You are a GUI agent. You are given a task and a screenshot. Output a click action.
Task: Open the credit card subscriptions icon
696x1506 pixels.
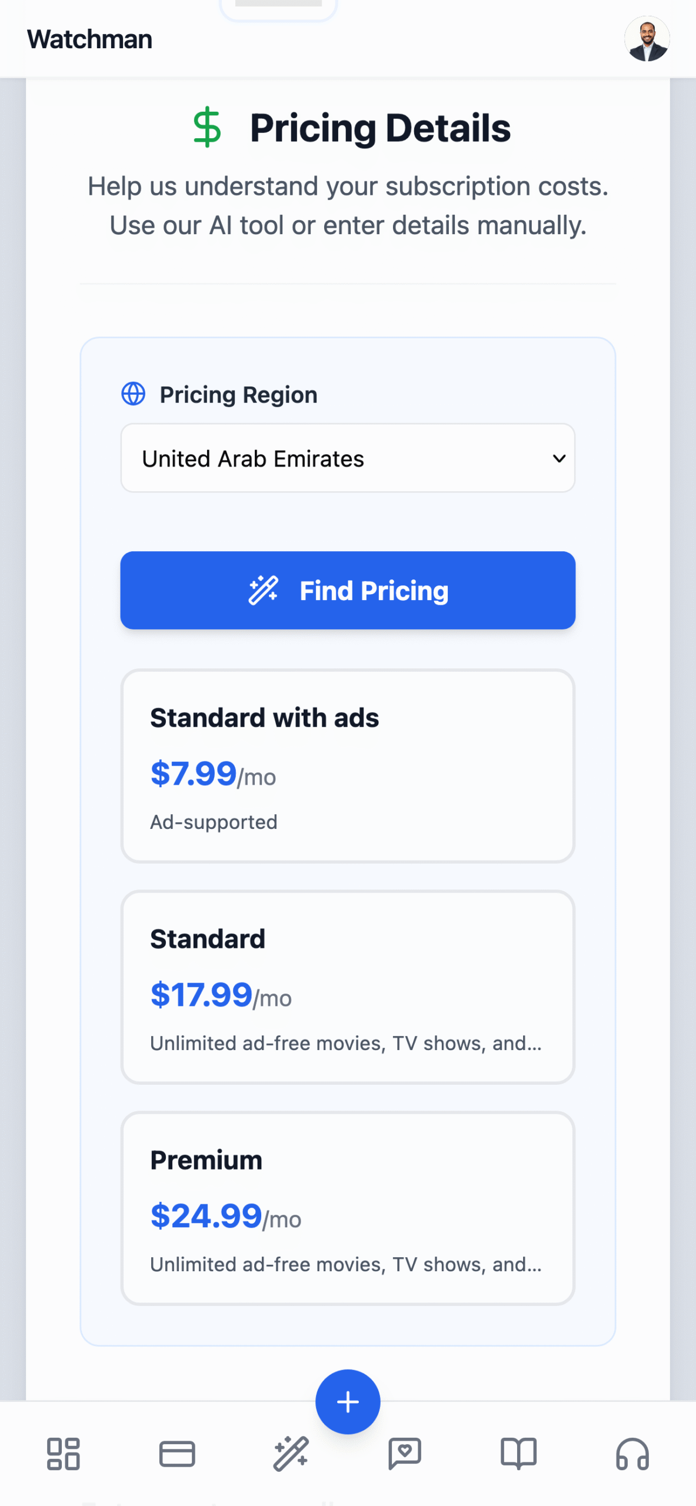(177, 1454)
